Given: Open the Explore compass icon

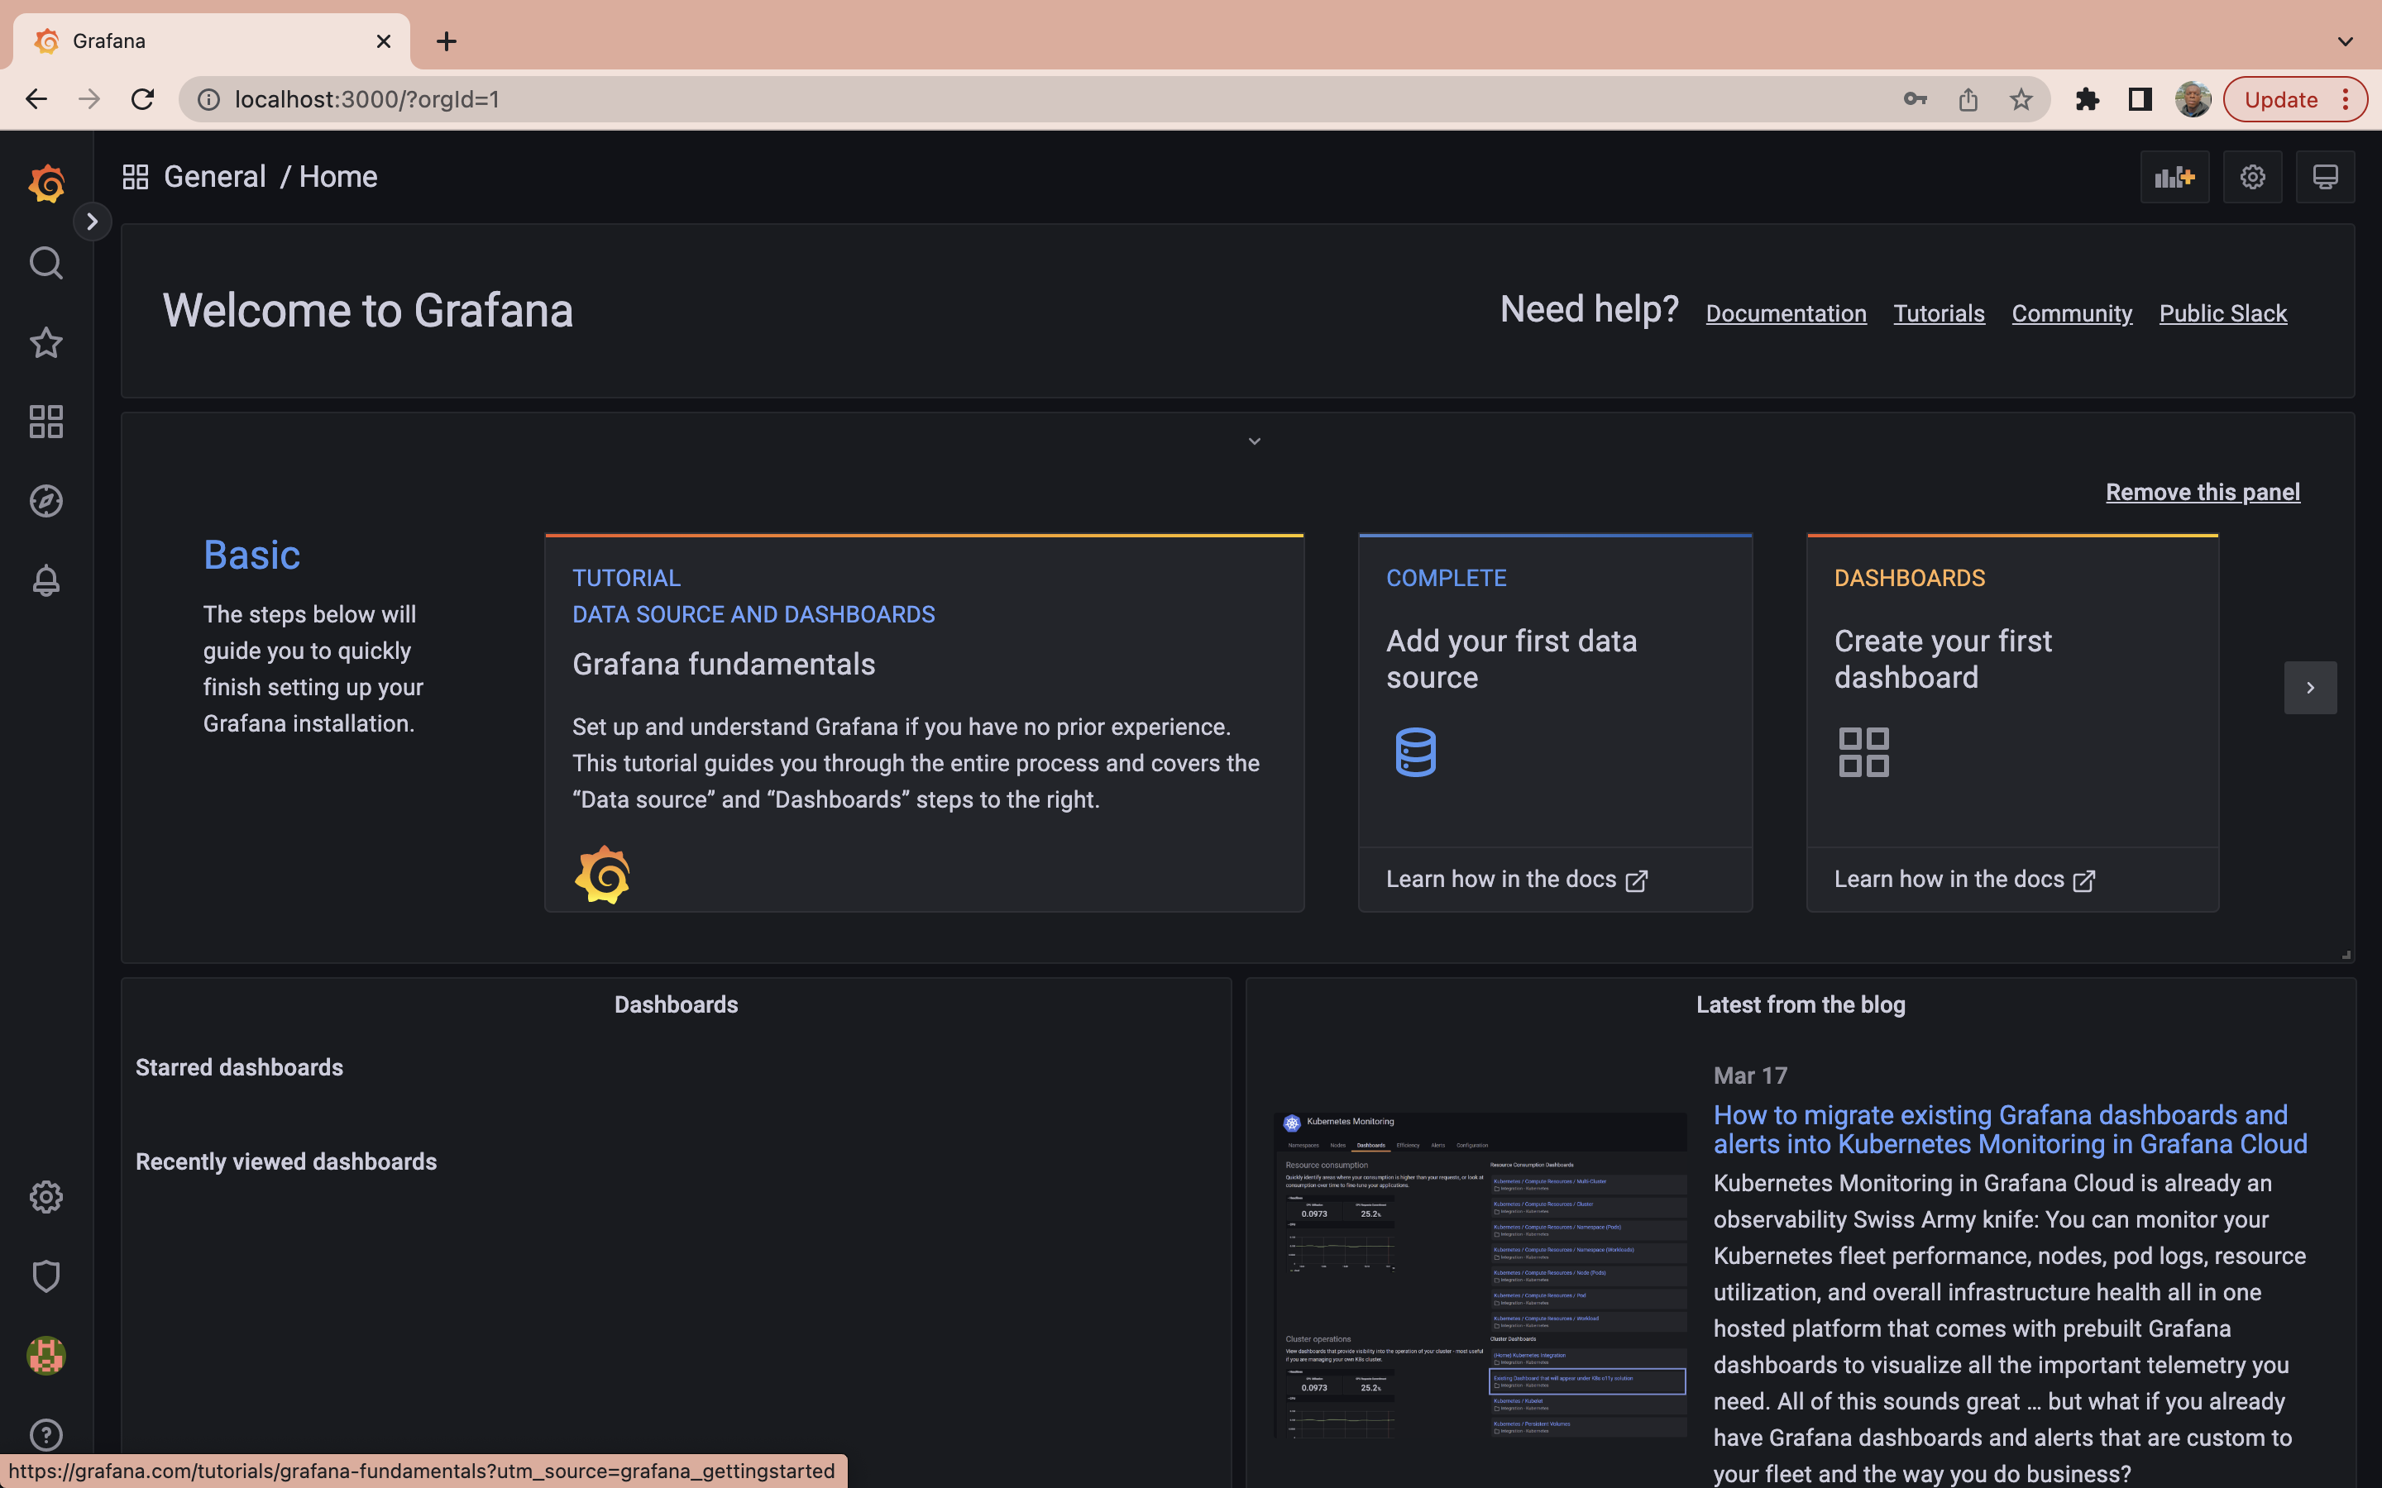Looking at the screenshot, I should coord(45,501).
